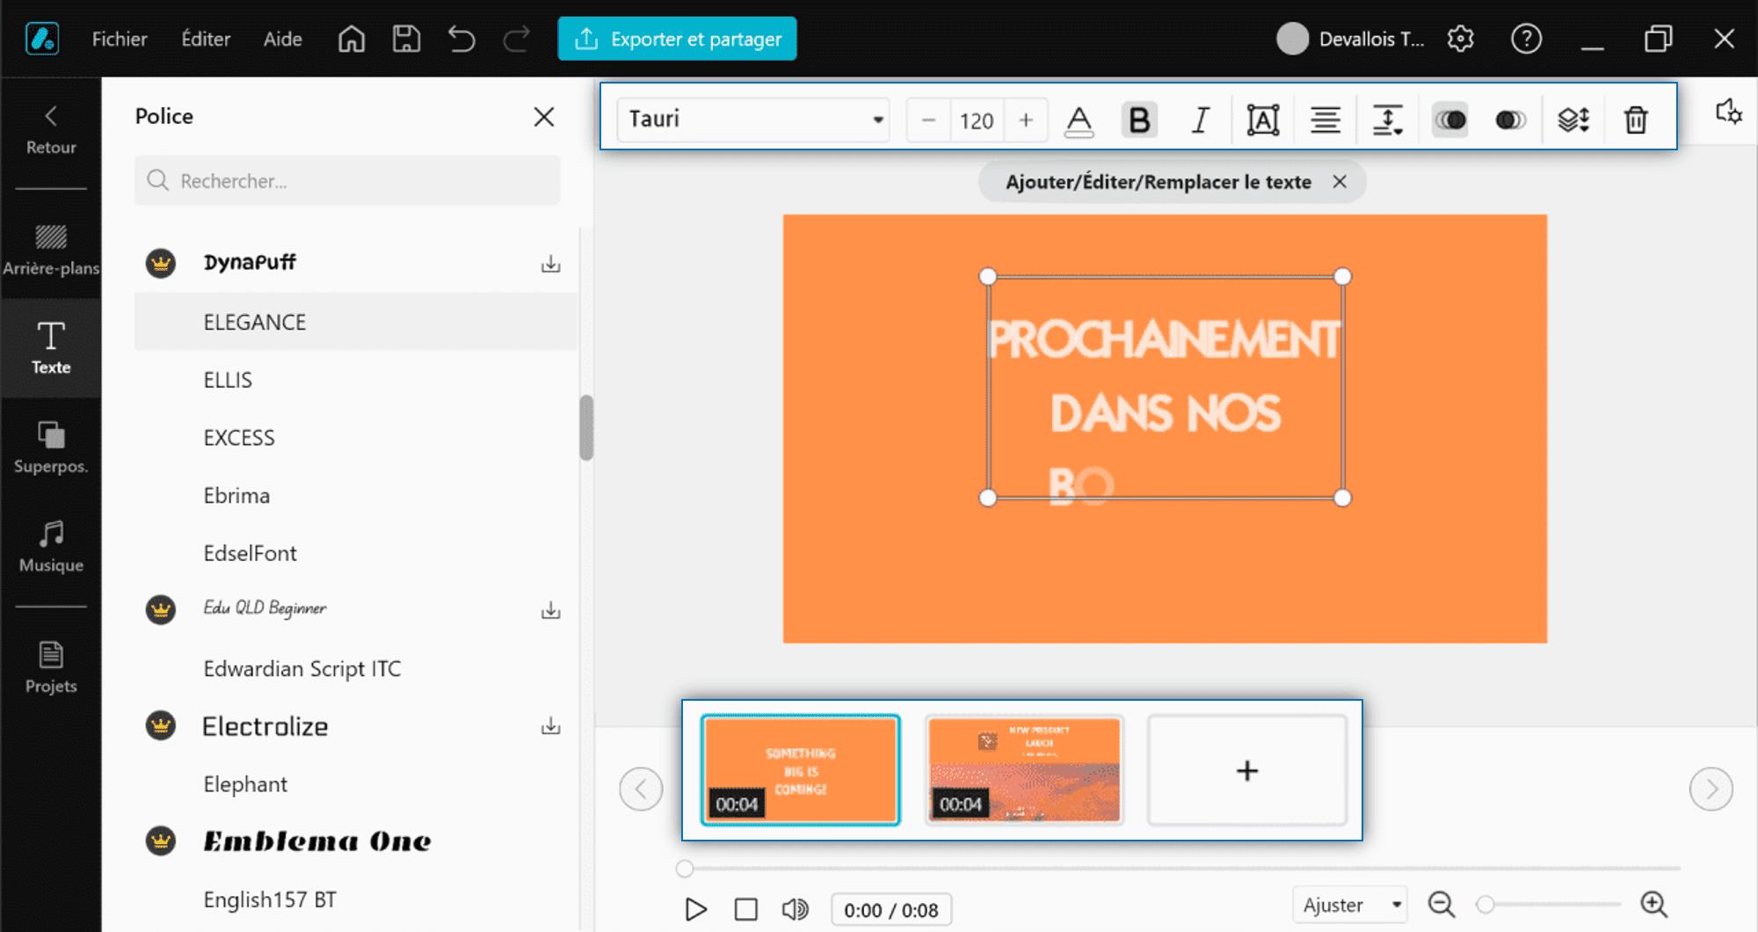Click the font size field showing 120
Screen dimensions: 1758x932
pos(977,120)
